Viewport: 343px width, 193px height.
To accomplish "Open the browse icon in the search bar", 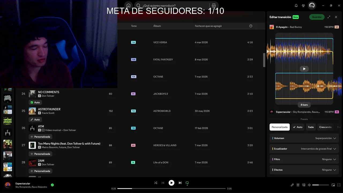I will point(214,6).
